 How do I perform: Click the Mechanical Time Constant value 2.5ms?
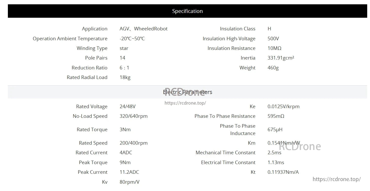[x=274, y=153]
